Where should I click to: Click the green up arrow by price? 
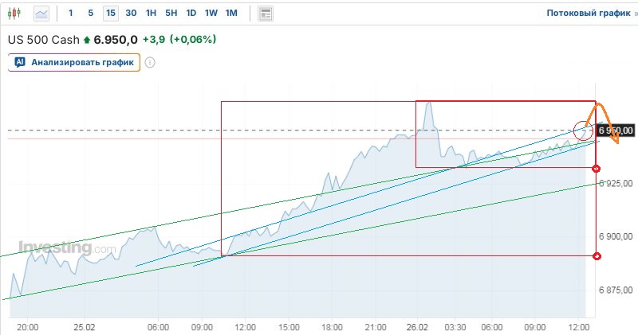[x=87, y=40]
